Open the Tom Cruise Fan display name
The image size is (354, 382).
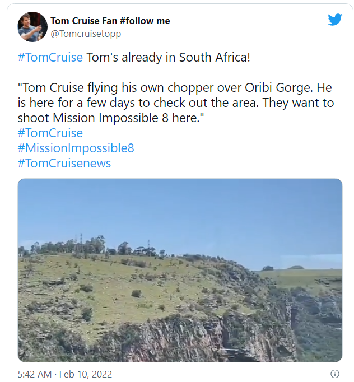(x=110, y=21)
